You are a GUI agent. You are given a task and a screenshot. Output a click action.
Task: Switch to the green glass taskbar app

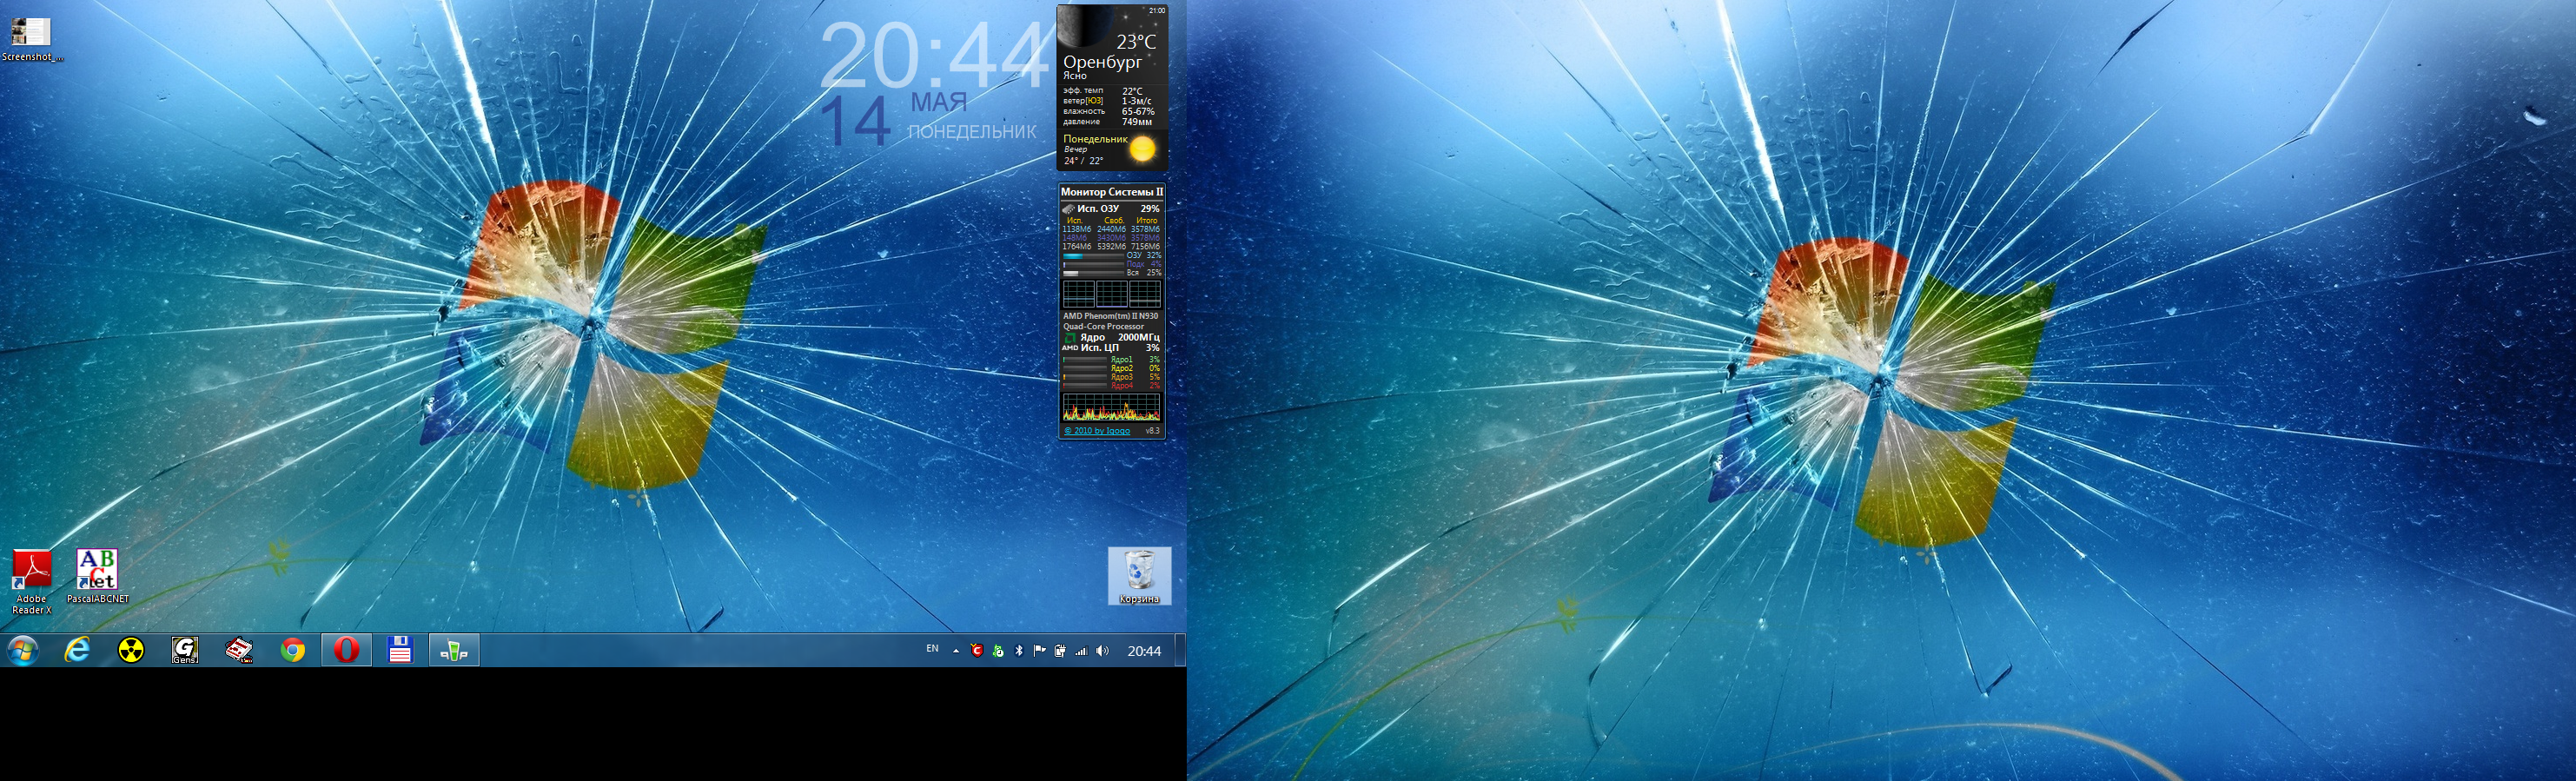point(454,650)
